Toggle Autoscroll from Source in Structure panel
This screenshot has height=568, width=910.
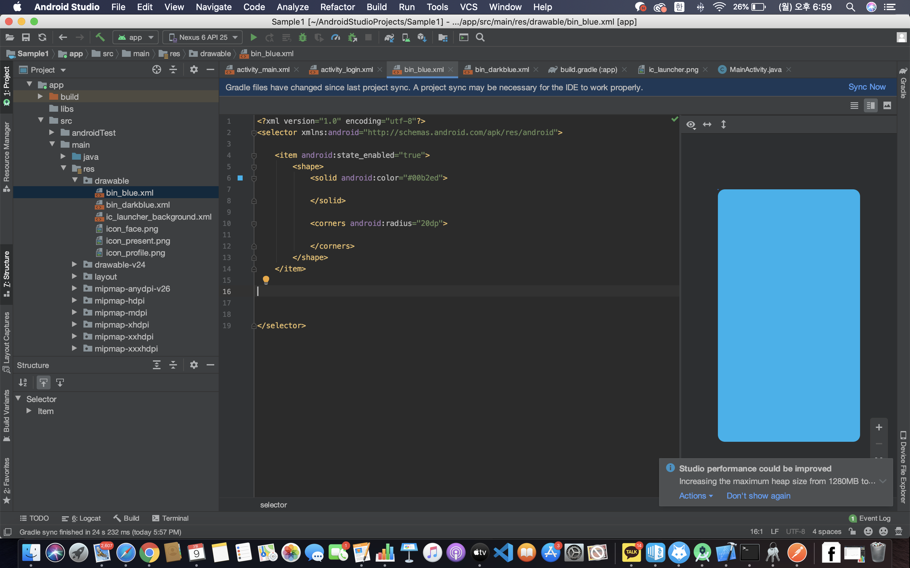[x=60, y=382]
